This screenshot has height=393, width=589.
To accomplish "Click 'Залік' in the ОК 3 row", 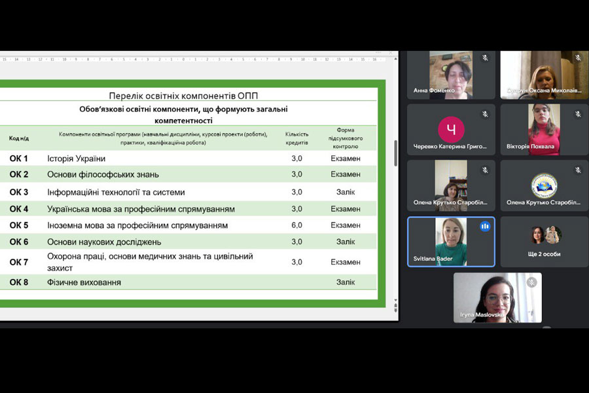I will 345,192.
